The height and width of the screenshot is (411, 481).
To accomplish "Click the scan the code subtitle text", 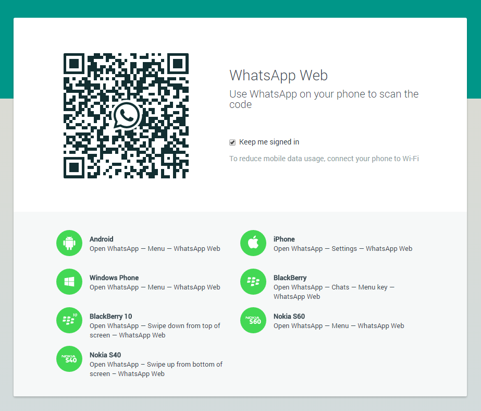I will [324, 99].
